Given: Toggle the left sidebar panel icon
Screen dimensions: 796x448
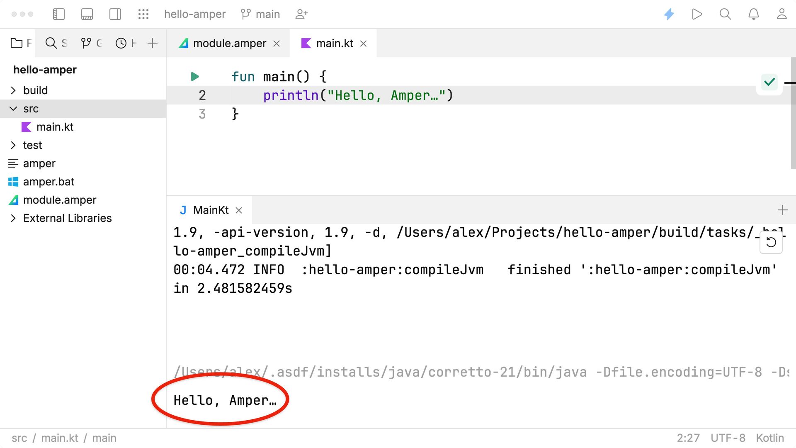Looking at the screenshot, I should (x=59, y=14).
